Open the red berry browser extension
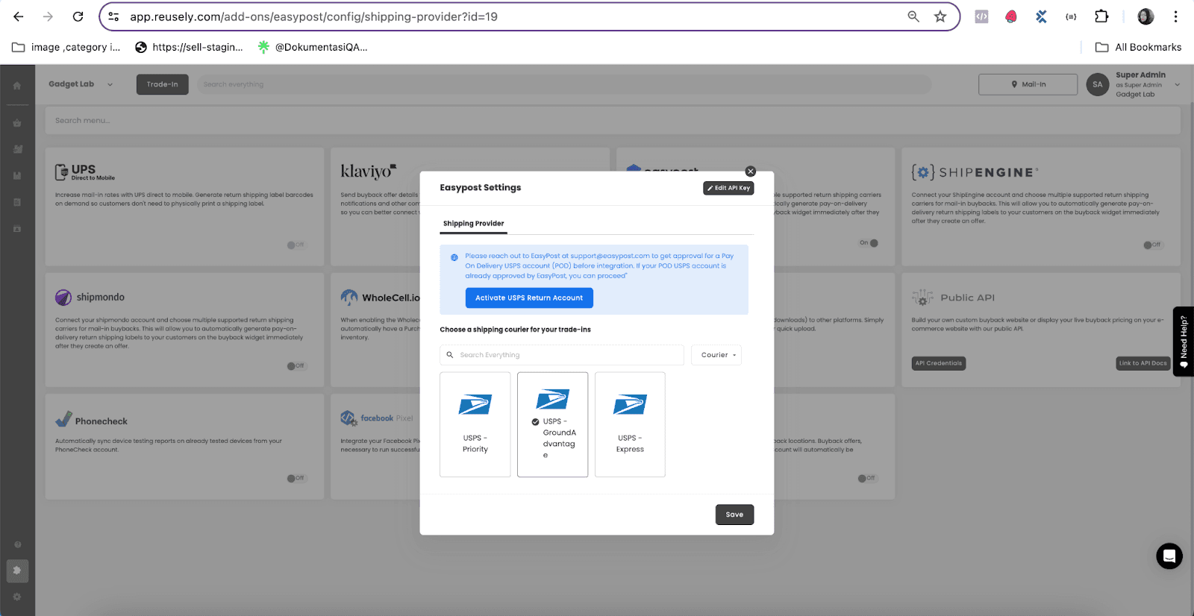Viewport: 1194px width, 616px height. (x=1011, y=16)
